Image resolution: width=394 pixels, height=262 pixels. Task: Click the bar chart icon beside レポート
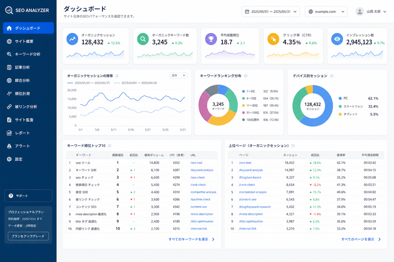[9, 133]
